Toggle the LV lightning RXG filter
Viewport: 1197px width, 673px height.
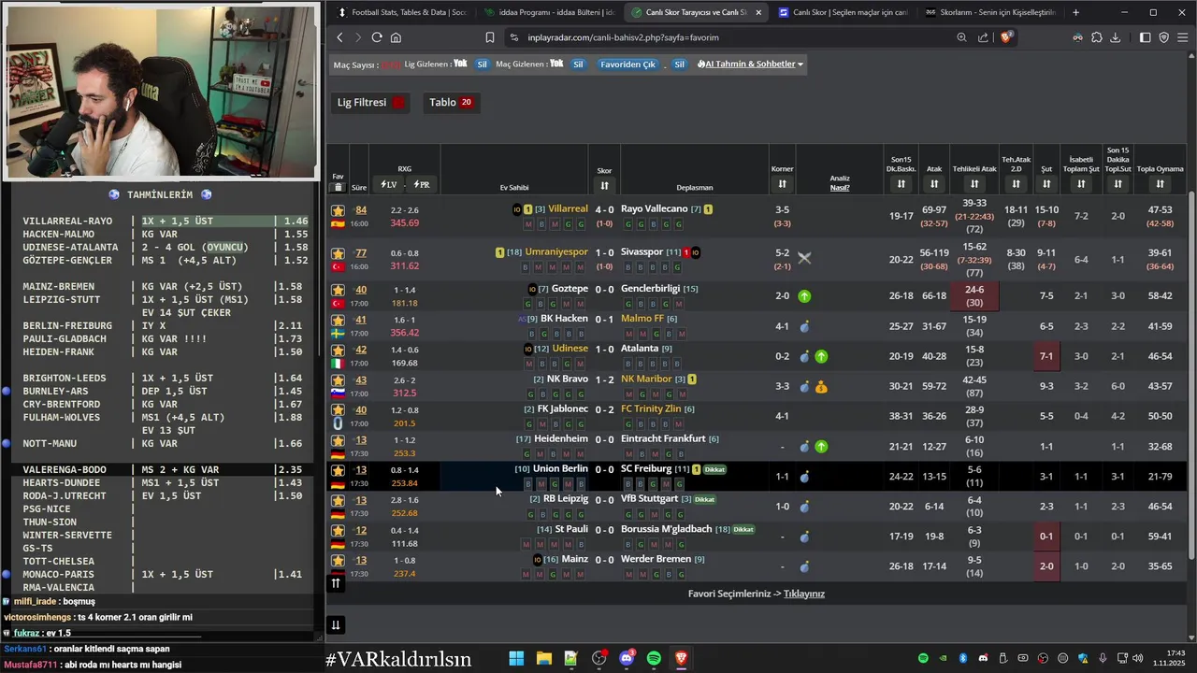click(x=388, y=184)
